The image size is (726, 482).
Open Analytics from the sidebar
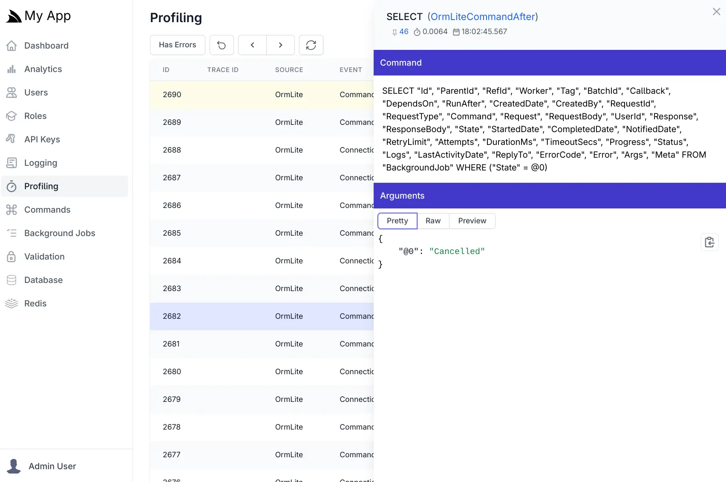(43, 69)
